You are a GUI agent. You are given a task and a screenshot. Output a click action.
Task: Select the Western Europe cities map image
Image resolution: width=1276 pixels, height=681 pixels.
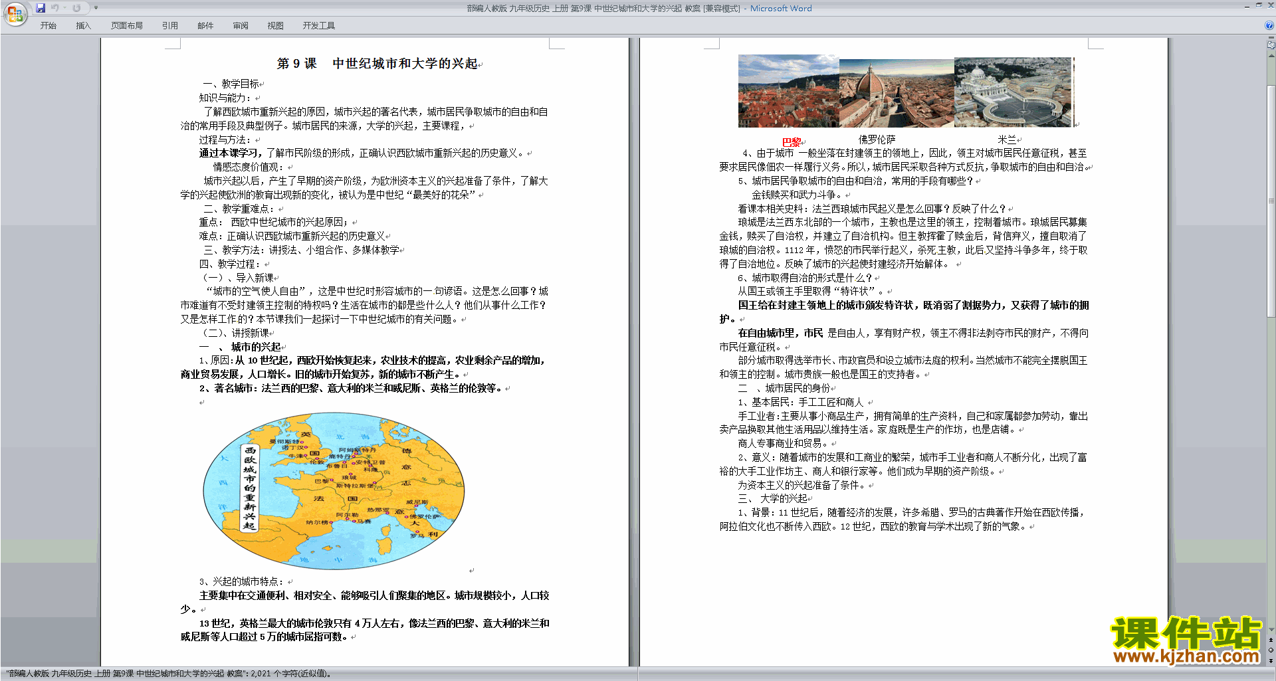(334, 491)
